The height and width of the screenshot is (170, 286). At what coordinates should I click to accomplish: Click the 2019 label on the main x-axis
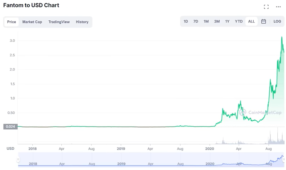[x=121, y=149]
